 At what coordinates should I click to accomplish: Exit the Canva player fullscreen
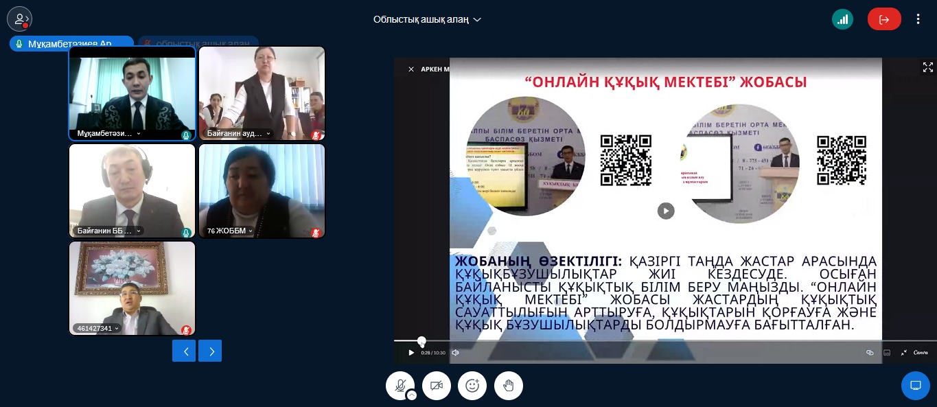click(x=903, y=353)
